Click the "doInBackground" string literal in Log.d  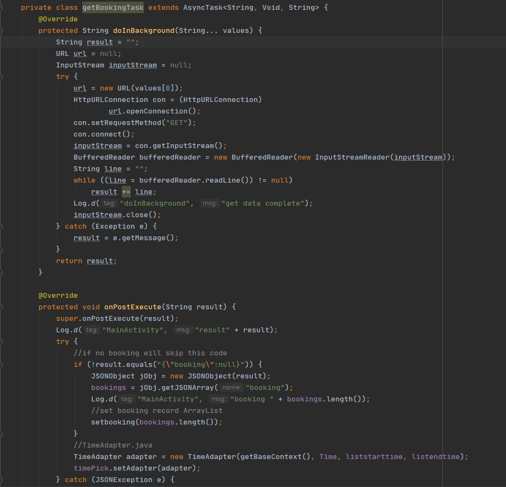[155, 203]
